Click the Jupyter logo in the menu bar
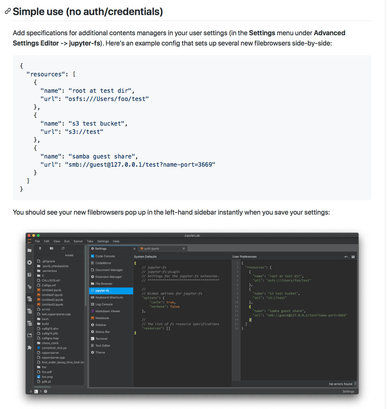This screenshot has height=409, width=387. click(29, 241)
